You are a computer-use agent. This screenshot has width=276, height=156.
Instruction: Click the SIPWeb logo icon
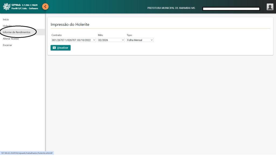pos(6,7)
